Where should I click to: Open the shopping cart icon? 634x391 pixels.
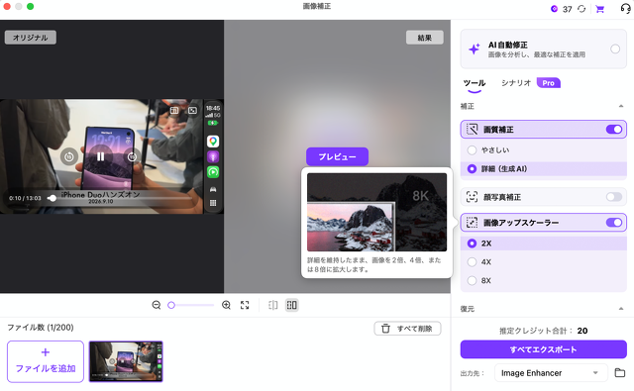pos(600,9)
